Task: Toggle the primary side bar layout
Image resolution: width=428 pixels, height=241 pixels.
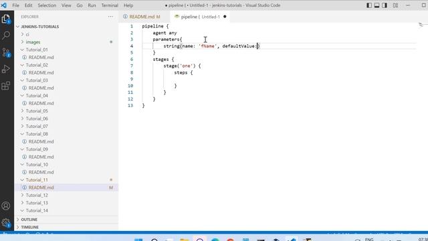Action: point(369,5)
